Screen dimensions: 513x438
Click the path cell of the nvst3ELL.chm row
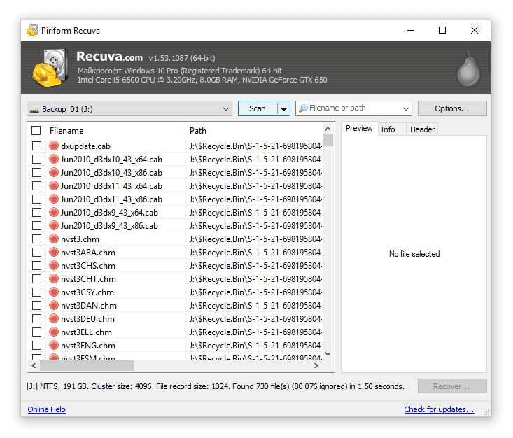click(255, 332)
